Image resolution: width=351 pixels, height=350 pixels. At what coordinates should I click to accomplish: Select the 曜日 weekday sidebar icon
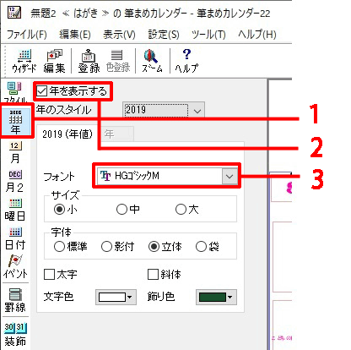tap(15, 210)
